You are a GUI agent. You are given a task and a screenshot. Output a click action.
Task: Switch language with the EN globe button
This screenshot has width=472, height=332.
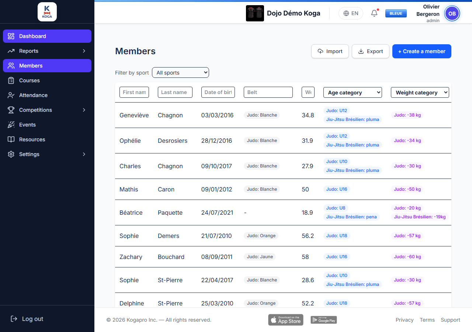[x=351, y=13]
